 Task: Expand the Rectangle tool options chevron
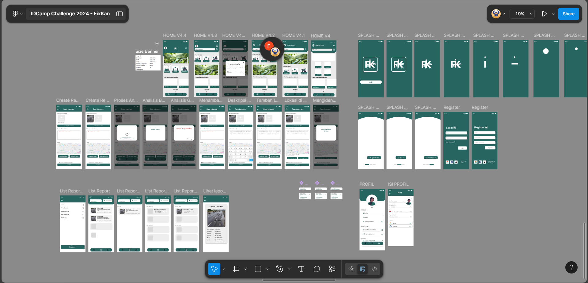pyautogui.click(x=267, y=269)
